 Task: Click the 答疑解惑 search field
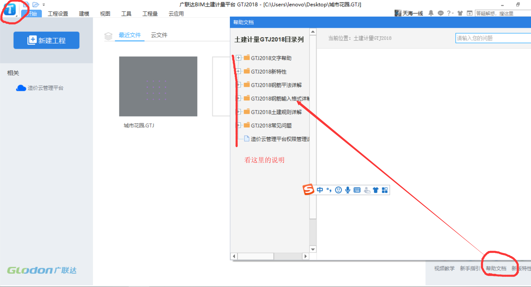[x=503, y=13]
